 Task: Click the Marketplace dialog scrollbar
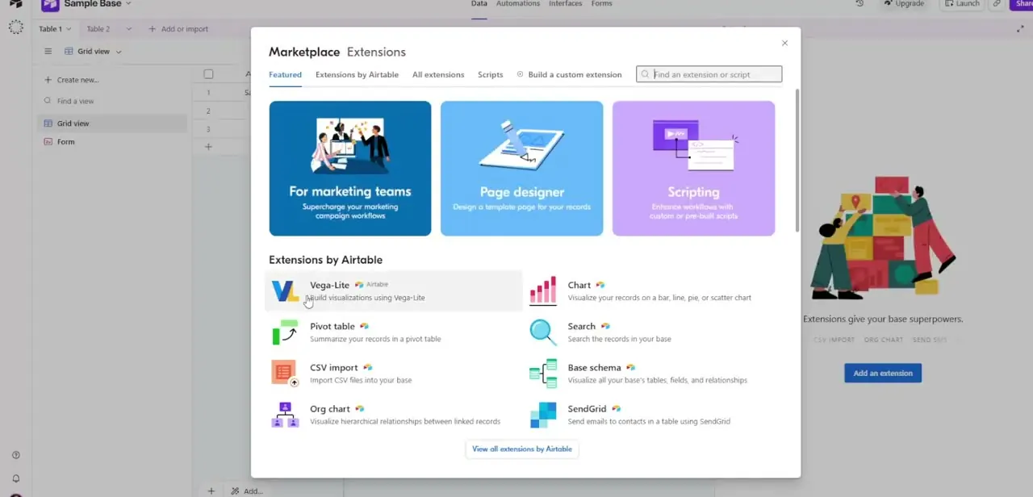click(797, 161)
